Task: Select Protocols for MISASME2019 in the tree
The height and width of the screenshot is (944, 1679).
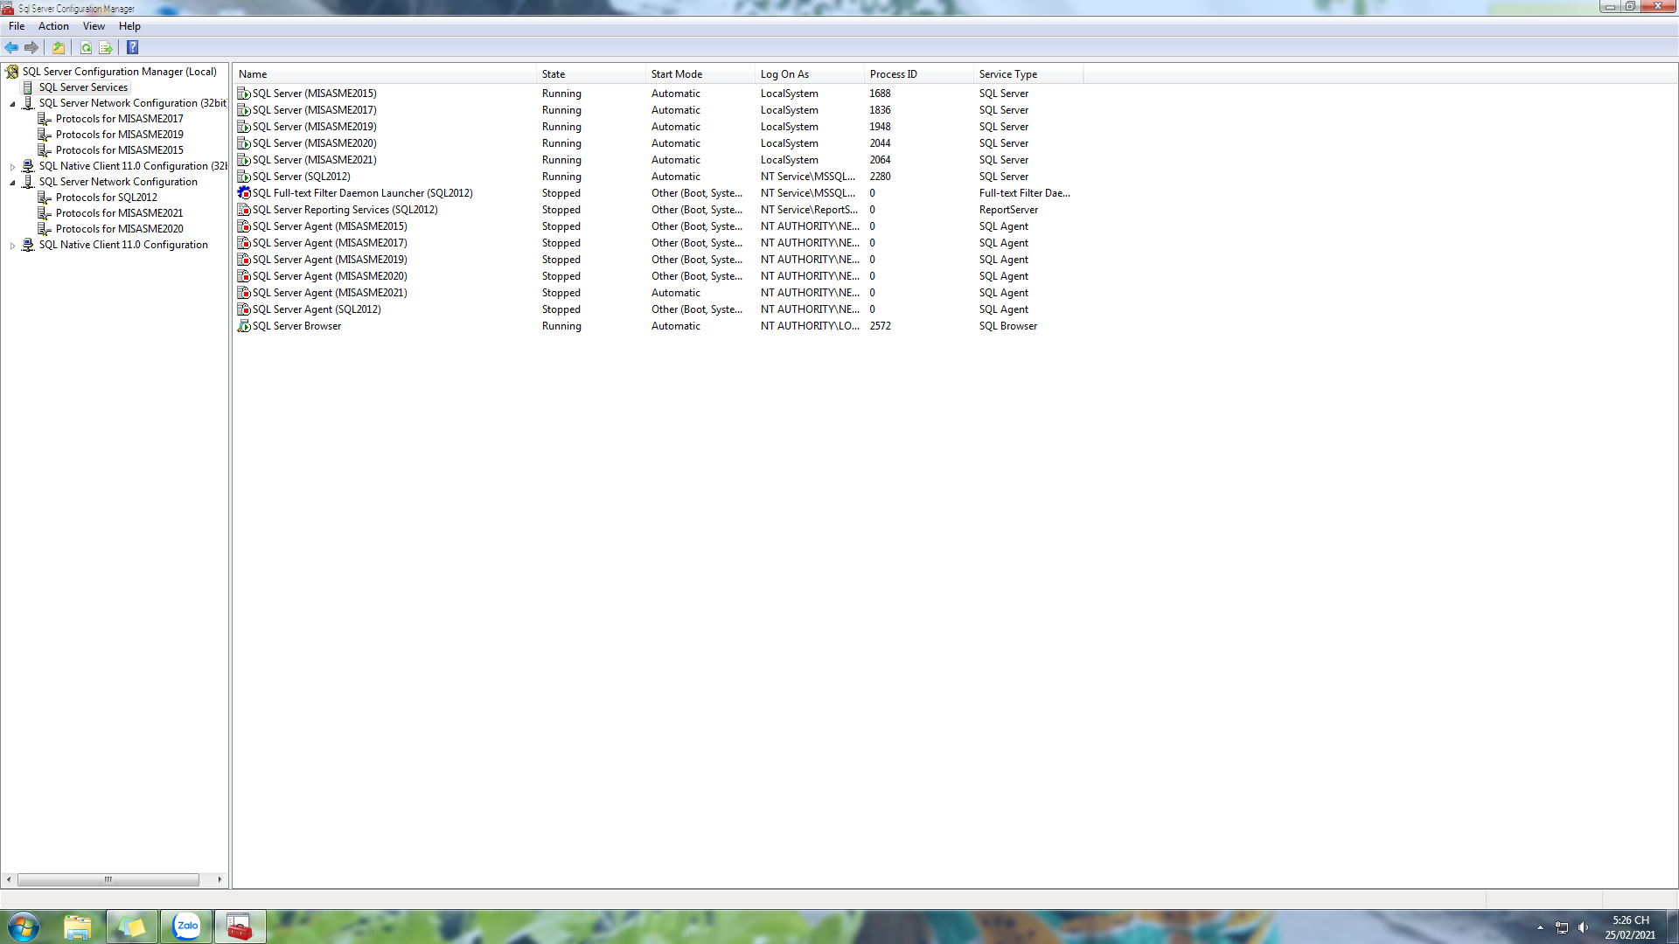Action: [x=120, y=135]
